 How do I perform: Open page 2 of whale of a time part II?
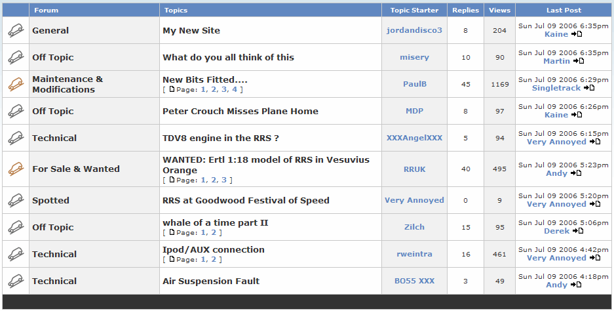(x=214, y=232)
